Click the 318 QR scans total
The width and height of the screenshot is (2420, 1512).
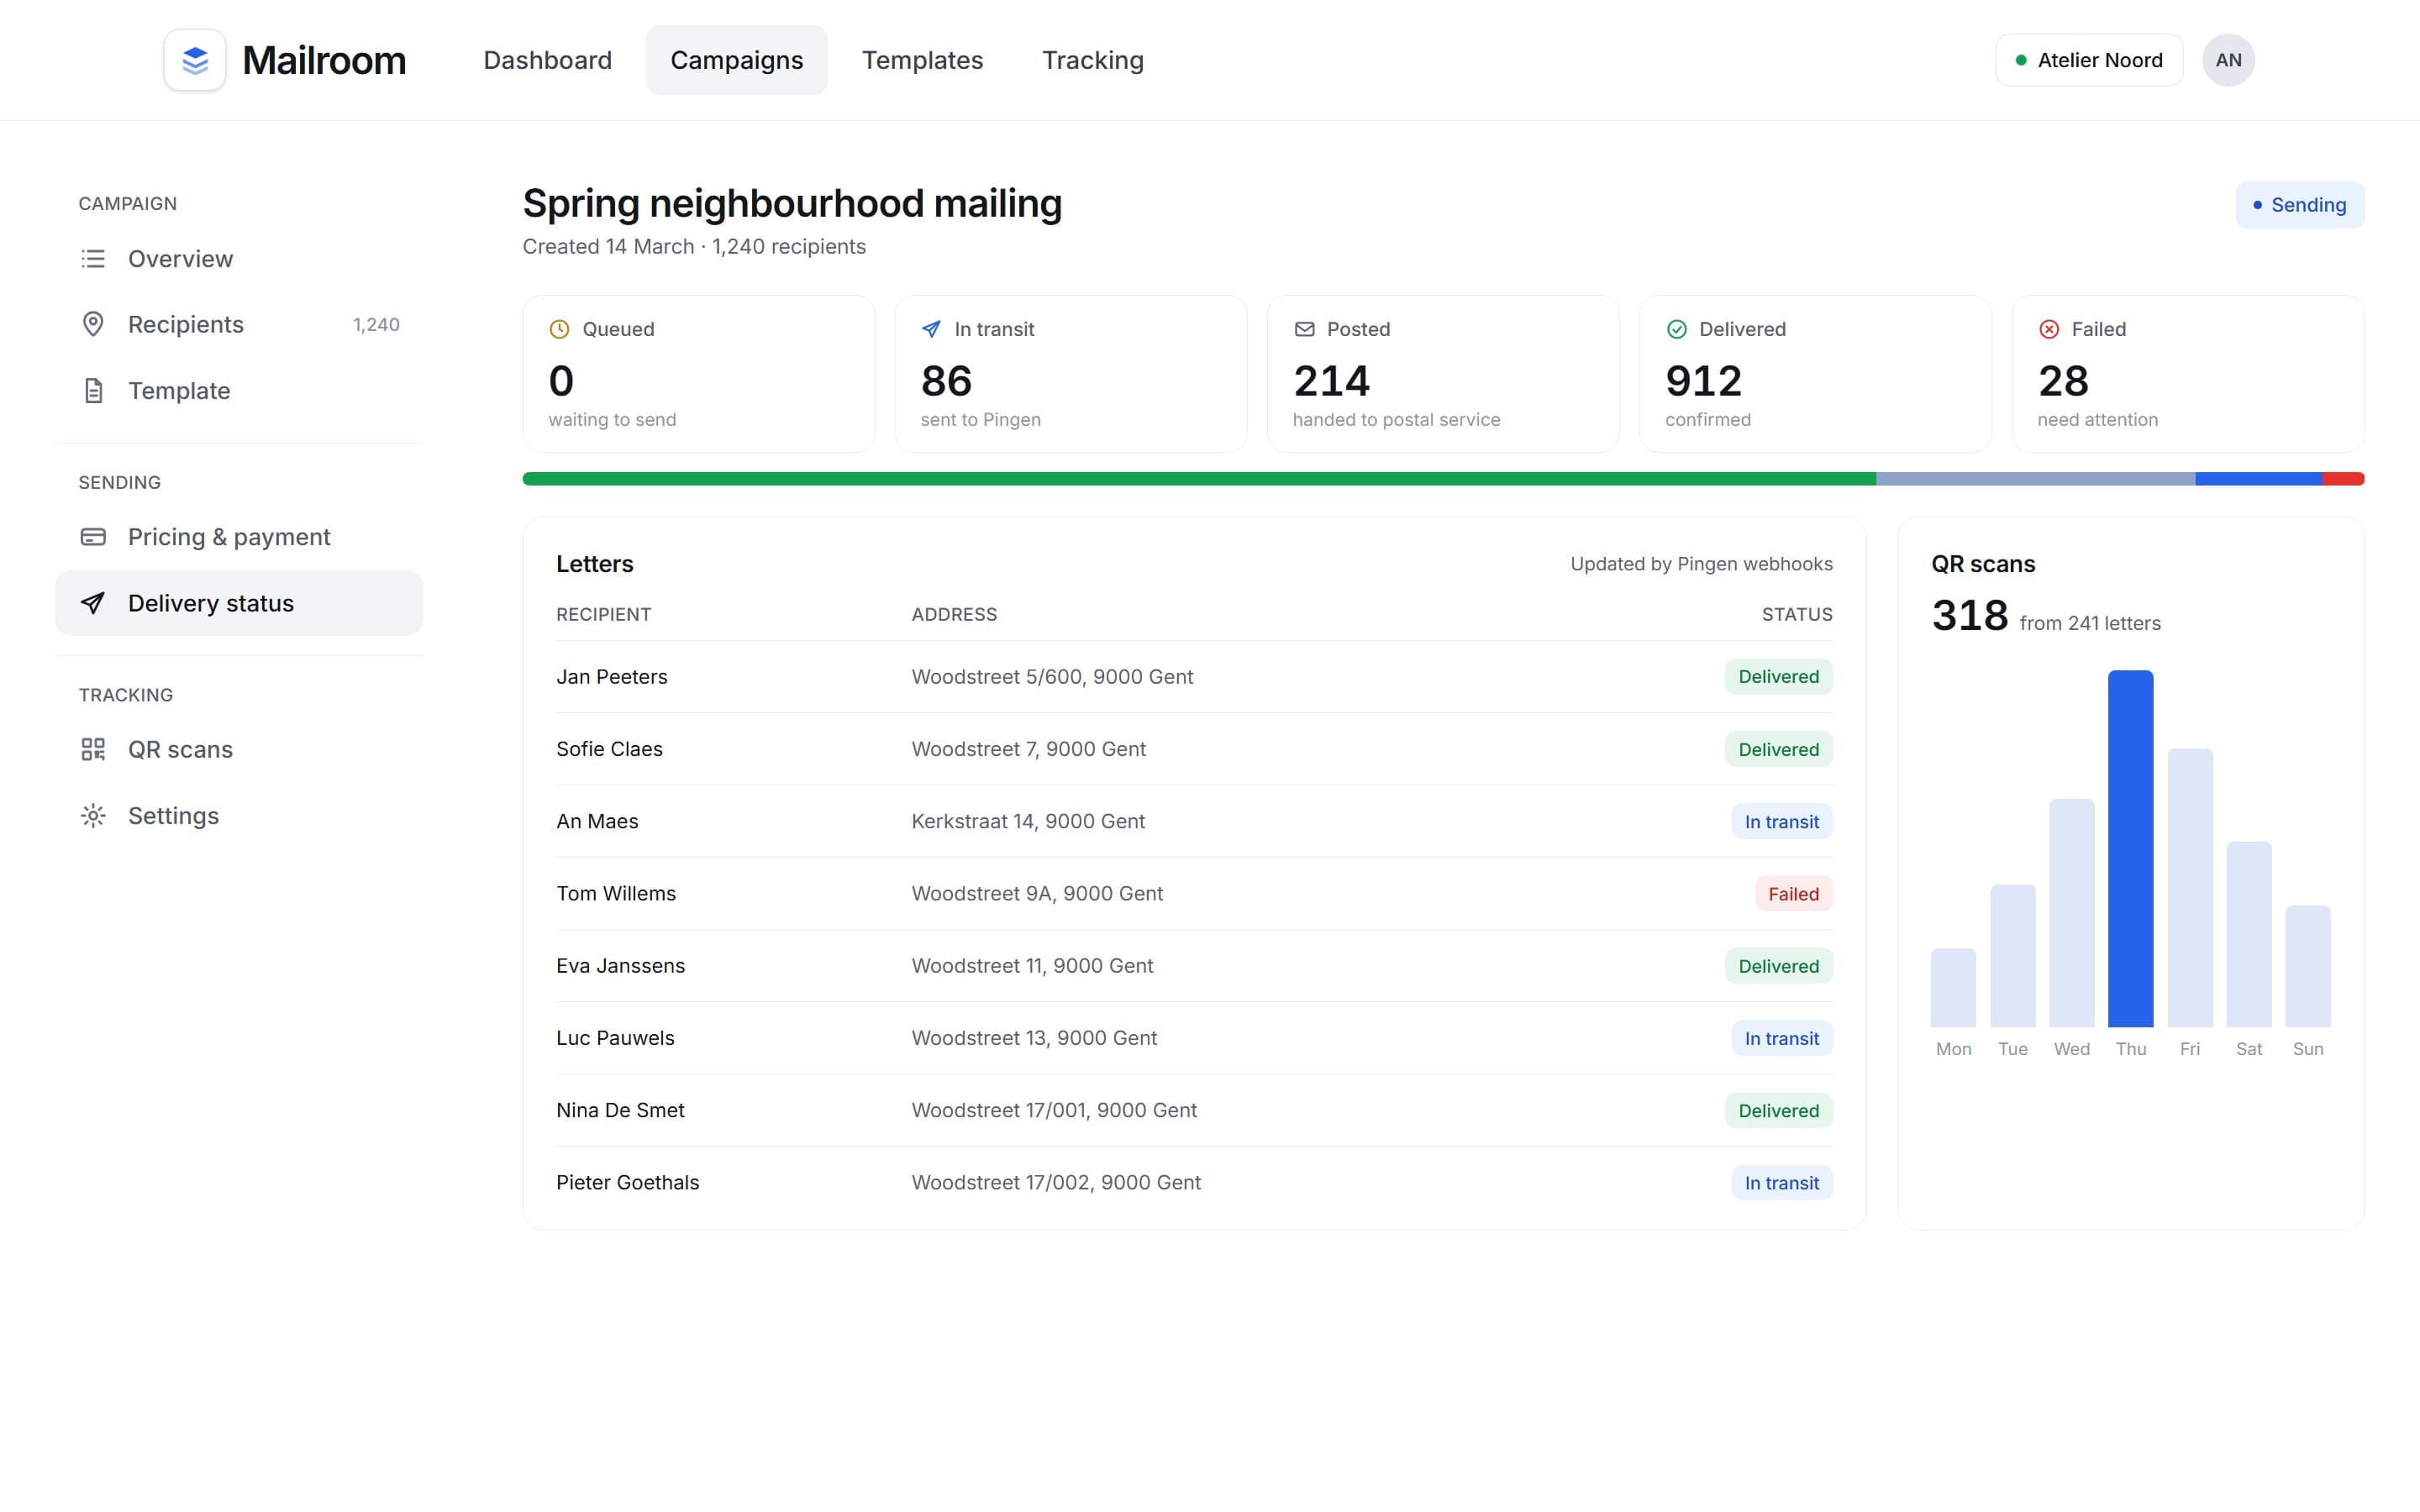(x=1969, y=615)
